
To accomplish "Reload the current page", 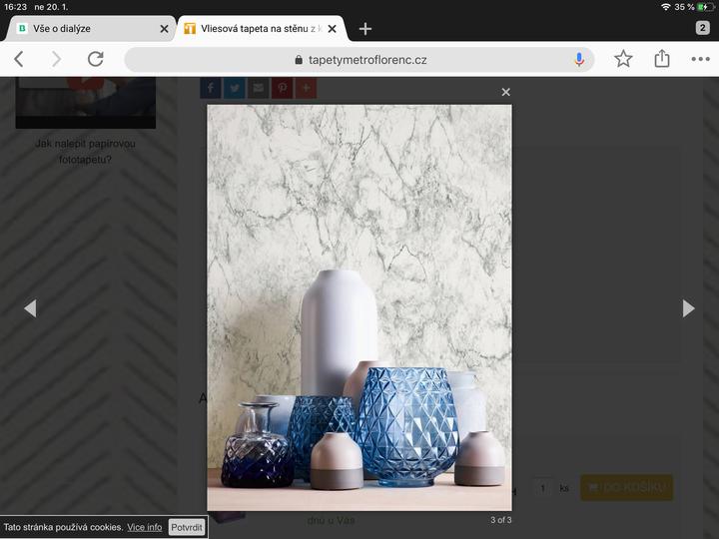I will [x=95, y=60].
